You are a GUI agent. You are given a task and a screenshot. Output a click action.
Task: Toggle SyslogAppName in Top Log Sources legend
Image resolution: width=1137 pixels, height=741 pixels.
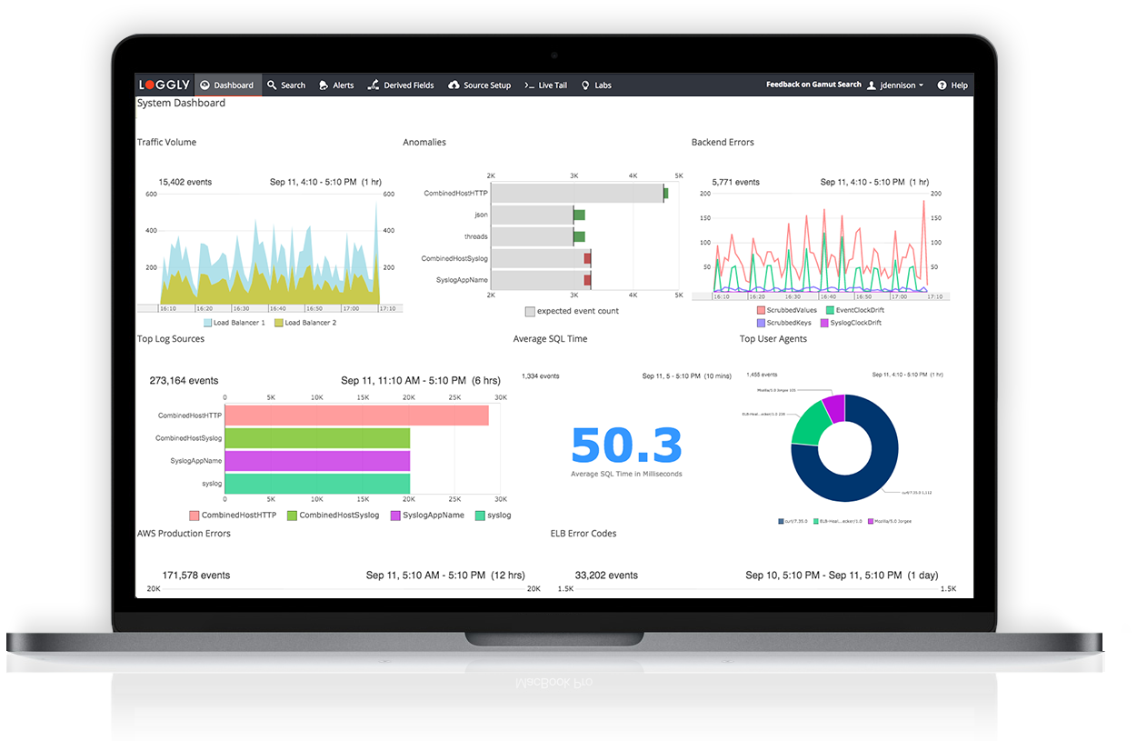pyautogui.click(x=427, y=516)
